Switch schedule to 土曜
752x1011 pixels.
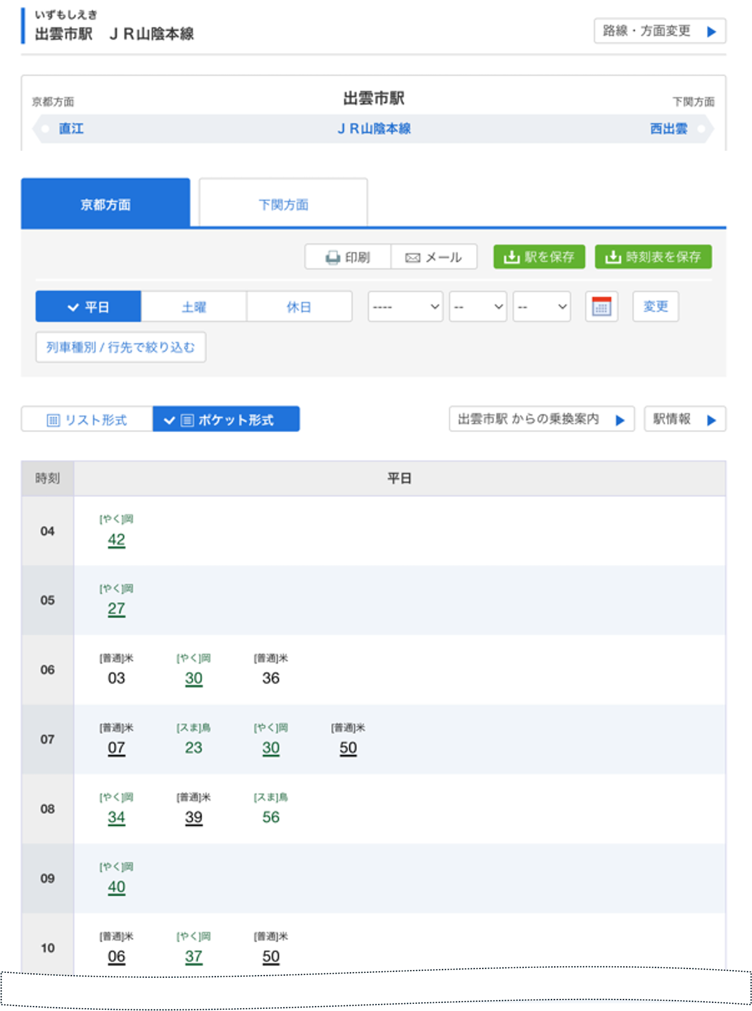194,307
